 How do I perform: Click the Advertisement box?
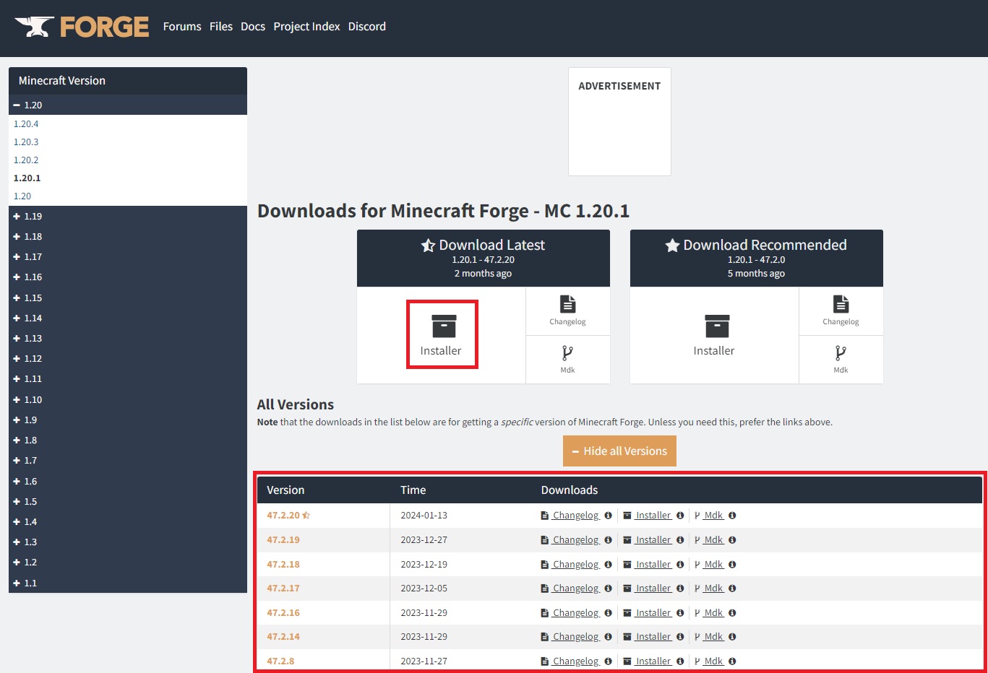point(619,121)
